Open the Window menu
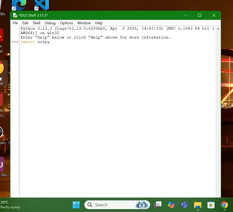The height and width of the screenshot is (212, 233). [x=84, y=23]
